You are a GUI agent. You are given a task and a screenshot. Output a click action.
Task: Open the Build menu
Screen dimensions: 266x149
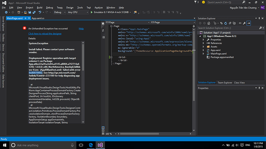click(40, 8)
